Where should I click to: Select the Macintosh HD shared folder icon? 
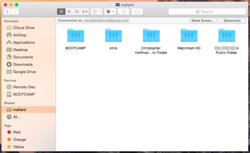189,35
